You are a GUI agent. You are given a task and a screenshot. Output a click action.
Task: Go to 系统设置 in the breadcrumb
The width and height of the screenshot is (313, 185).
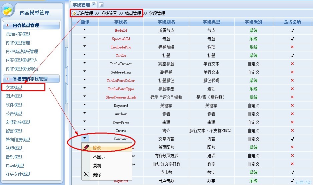(x=109, y=13)
